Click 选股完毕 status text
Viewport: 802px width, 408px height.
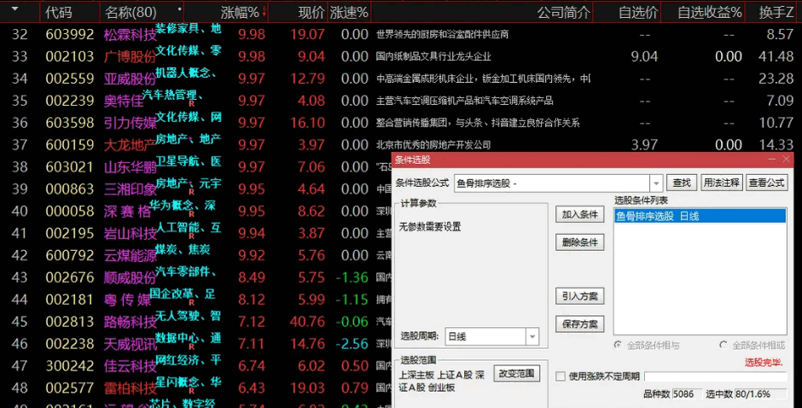(x=763, y=363)
